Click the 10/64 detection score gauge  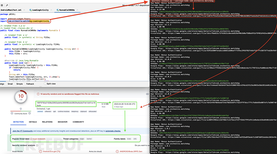point(20,96)
